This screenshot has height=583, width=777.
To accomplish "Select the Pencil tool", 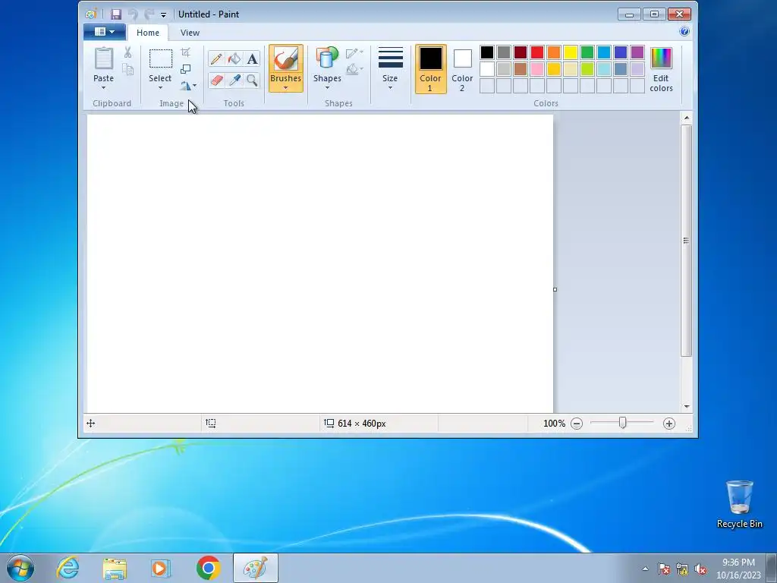I will click(216, 59).
